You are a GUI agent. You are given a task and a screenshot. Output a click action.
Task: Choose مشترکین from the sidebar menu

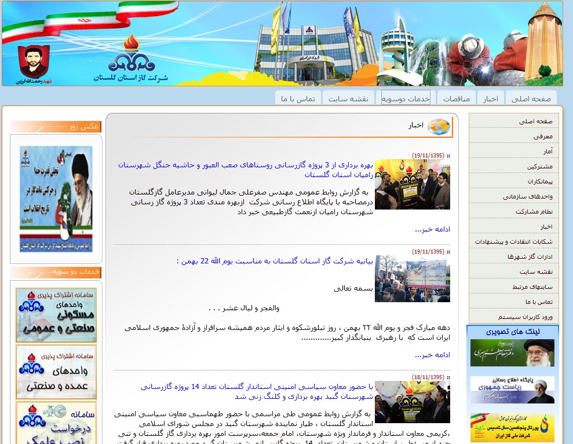click(514, 167)
